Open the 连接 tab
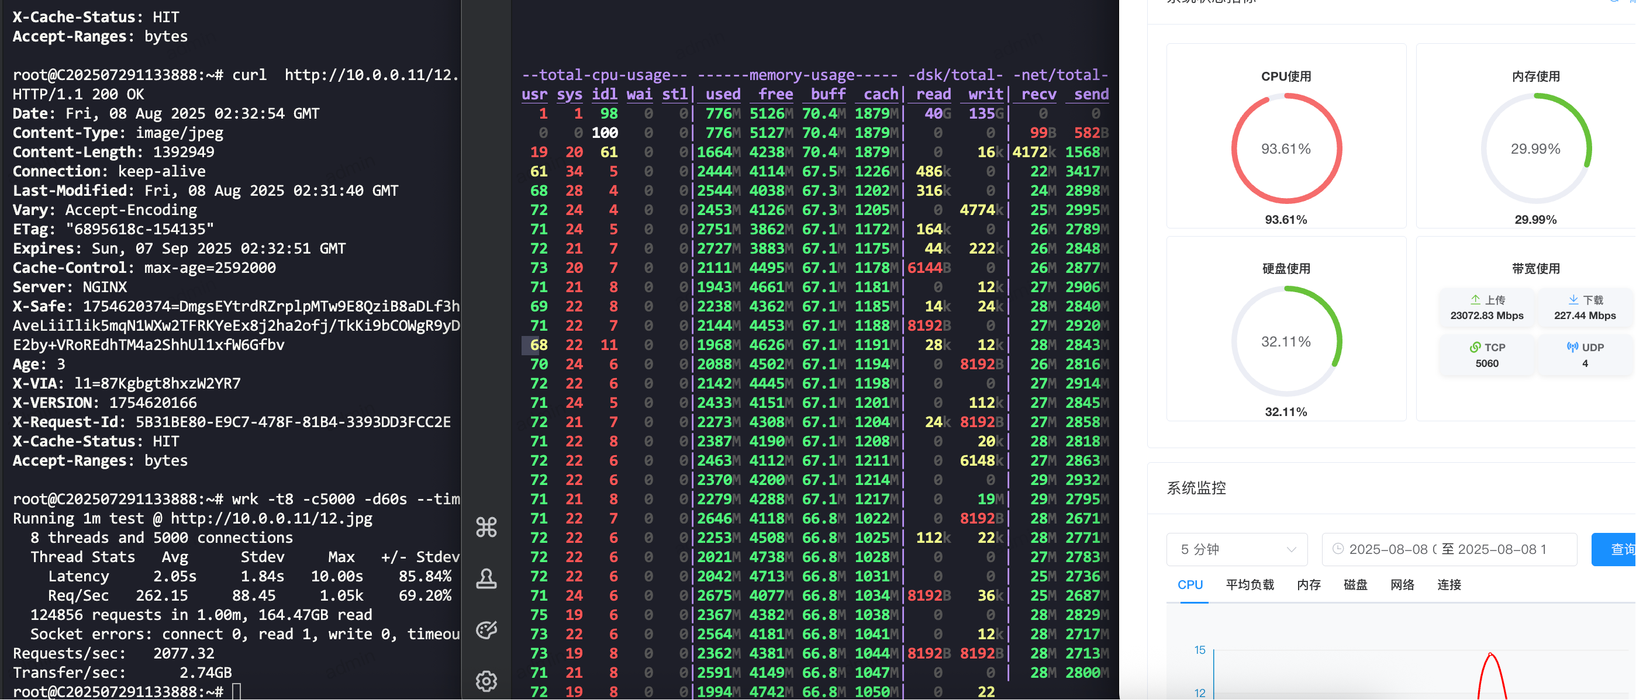 tap(1449, 584)
